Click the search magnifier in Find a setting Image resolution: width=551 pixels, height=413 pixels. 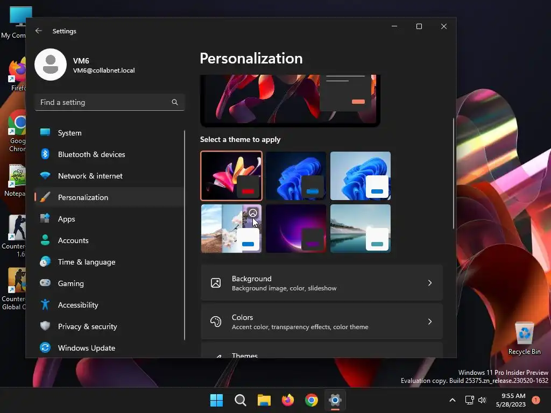pyautogui.click(x=175, y=102)
